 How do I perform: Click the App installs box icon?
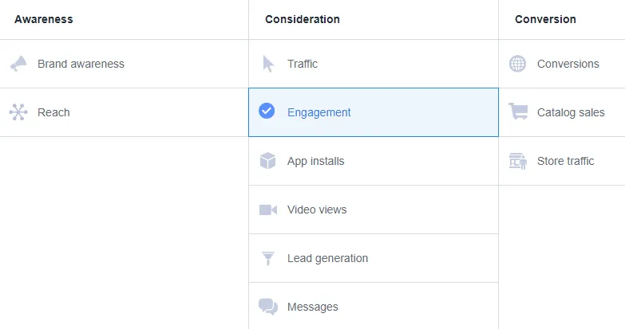(267, 161)
